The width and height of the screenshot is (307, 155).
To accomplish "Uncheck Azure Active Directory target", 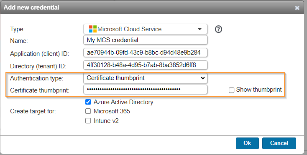I will tap(88, 102).
